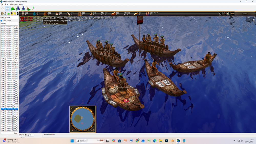This screenshot has width=256, height=144.
Task: Select units/jomon/fauna_boa in entity list
Action: (x=9, y=59)
